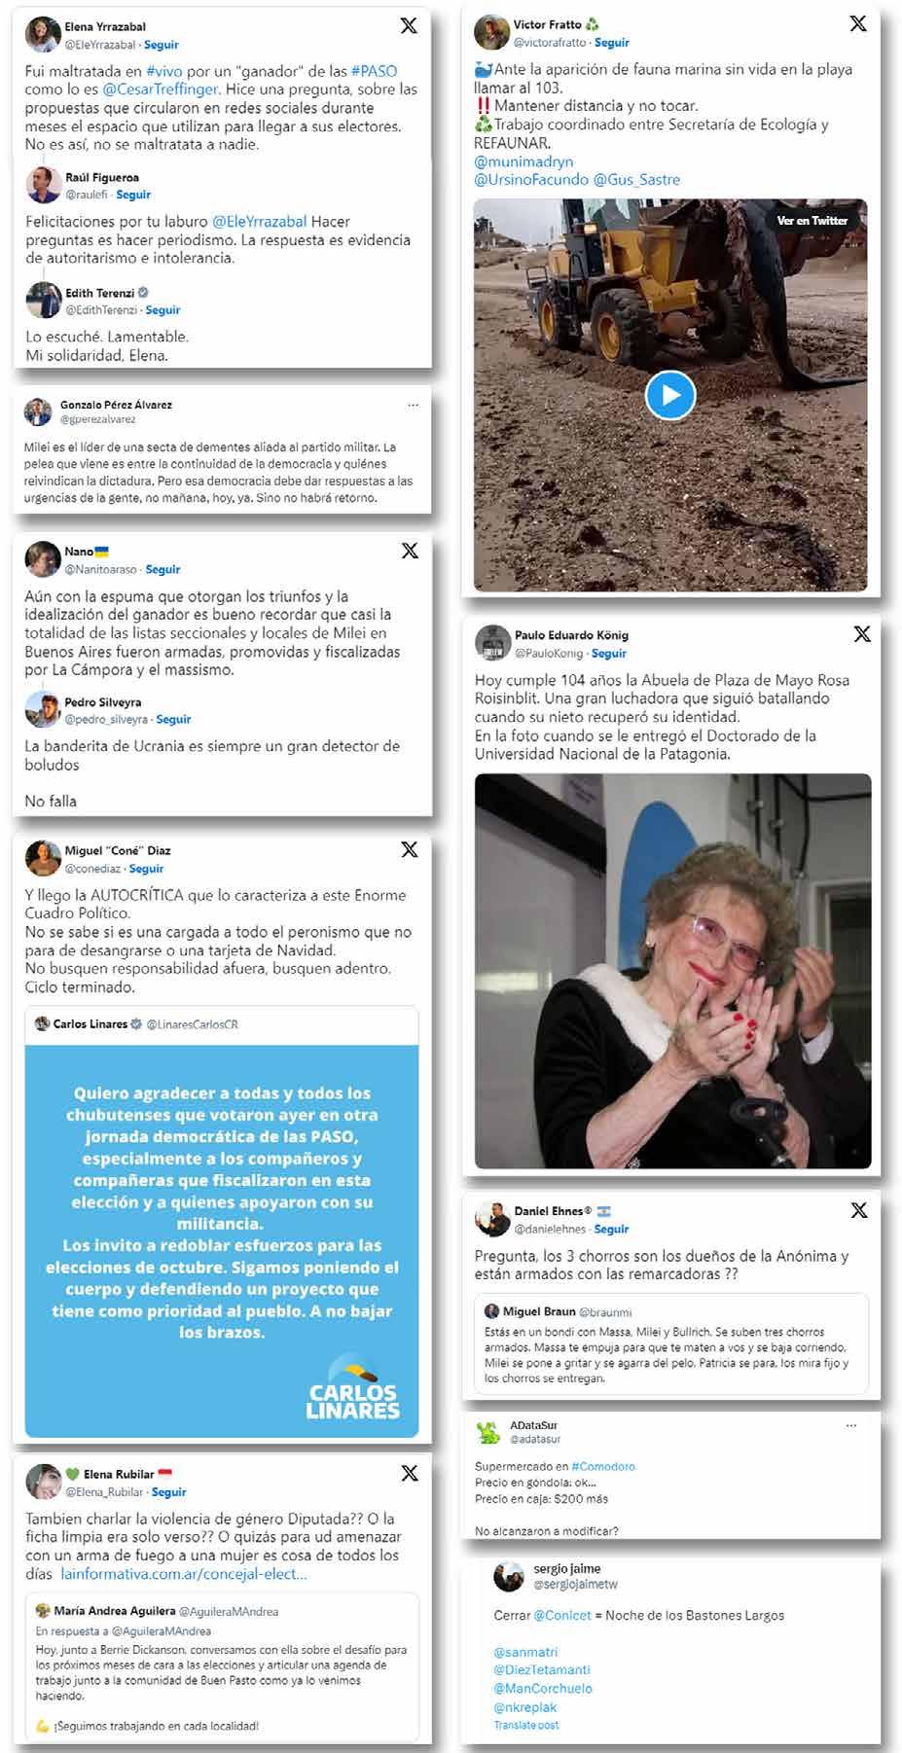Click the #Comodoro hashtag

pos(603,1466)
